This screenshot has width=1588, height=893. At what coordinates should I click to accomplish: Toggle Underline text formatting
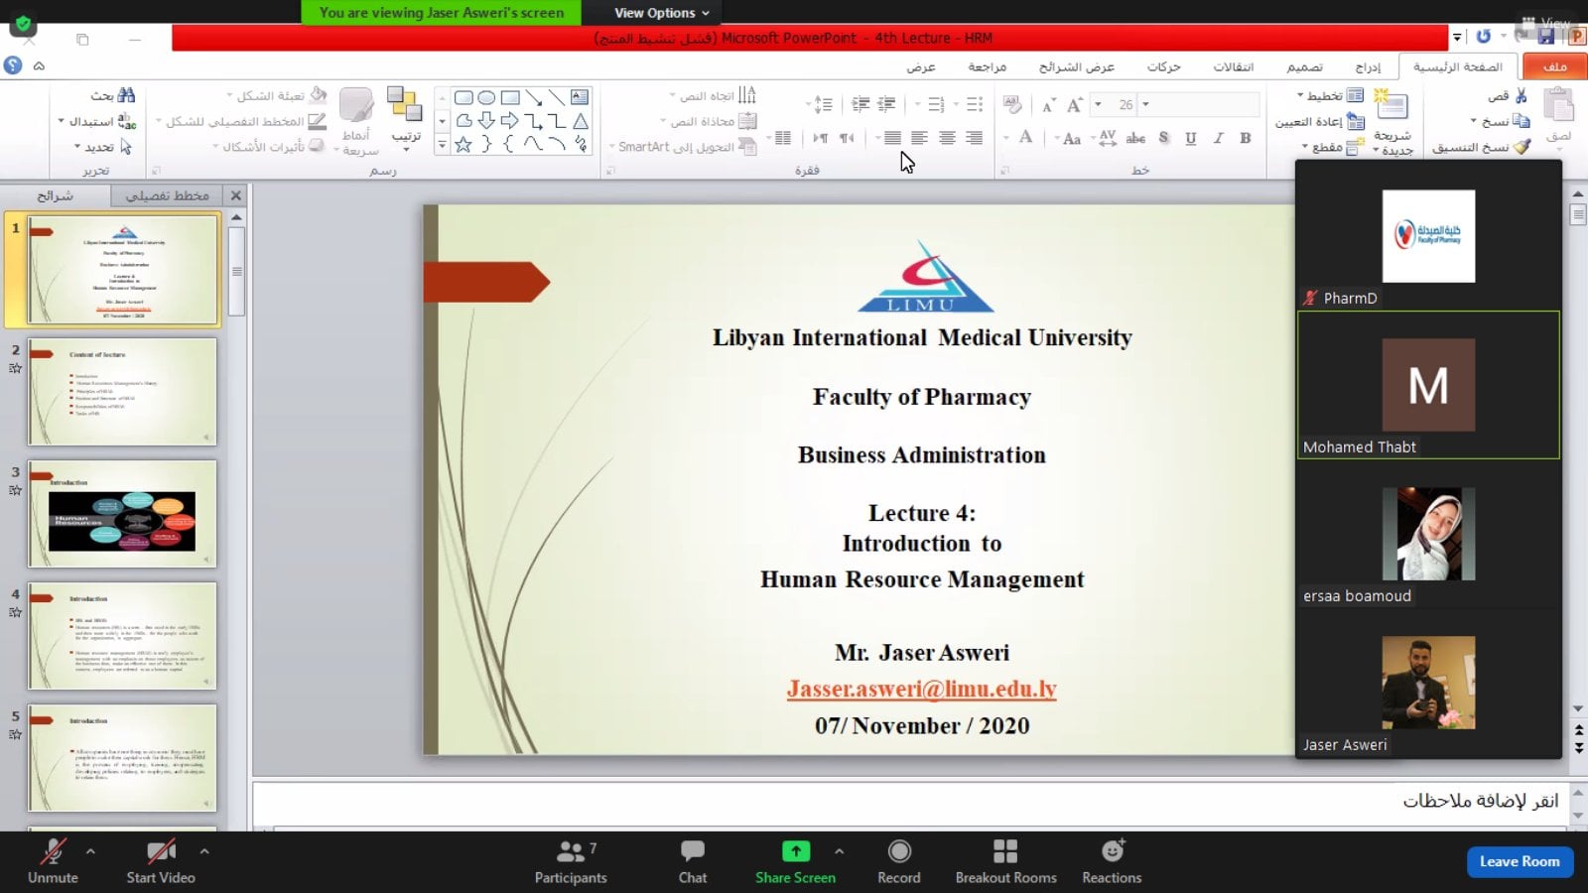(1190, 139)
